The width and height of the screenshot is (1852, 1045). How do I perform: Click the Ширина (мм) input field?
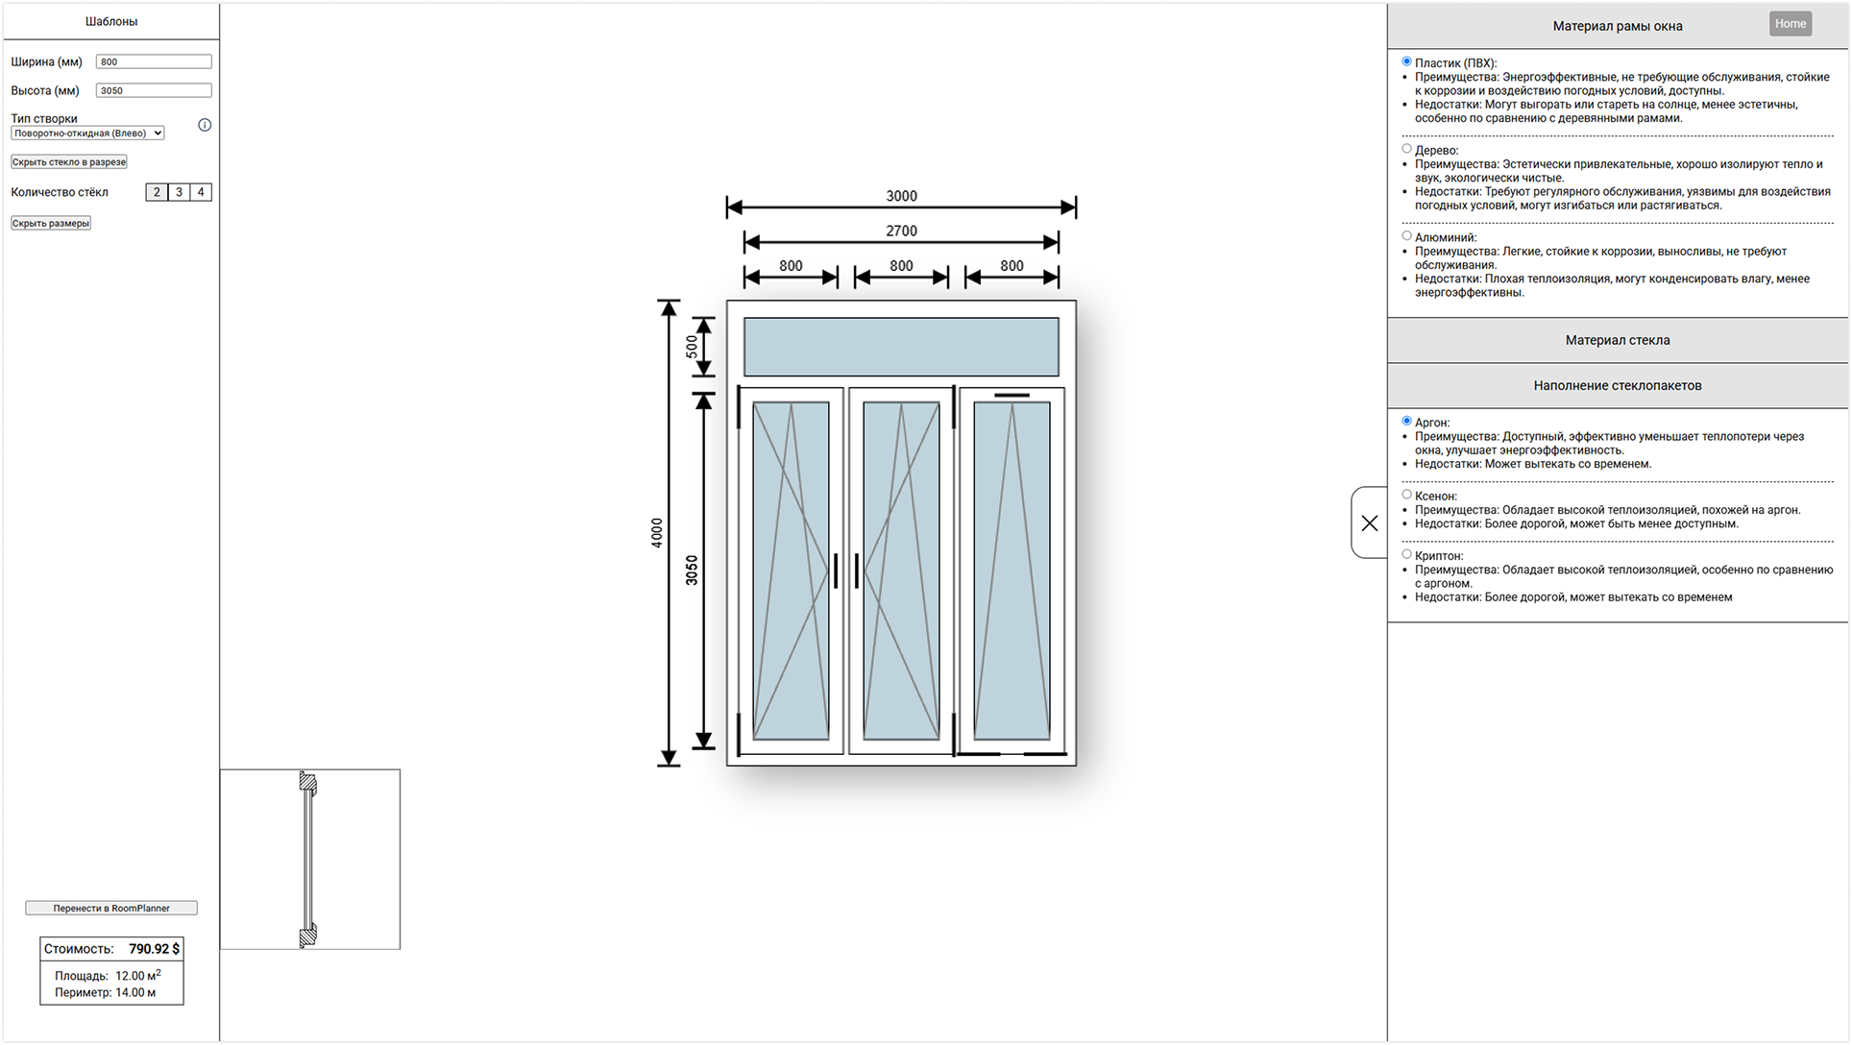pos(154,61)
